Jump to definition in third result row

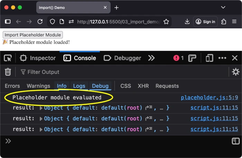pos(149,129)
